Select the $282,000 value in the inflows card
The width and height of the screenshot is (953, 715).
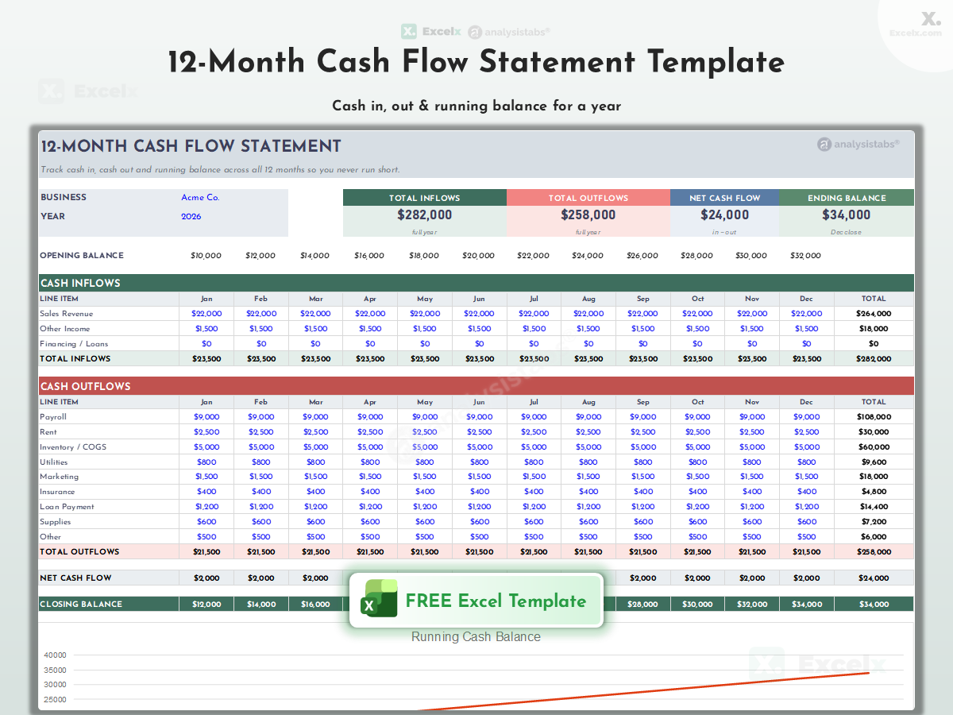(x=425, y=214)
